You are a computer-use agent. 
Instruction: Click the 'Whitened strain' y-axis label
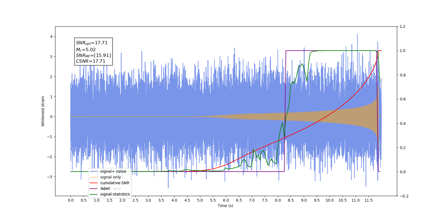click(43, 111)
